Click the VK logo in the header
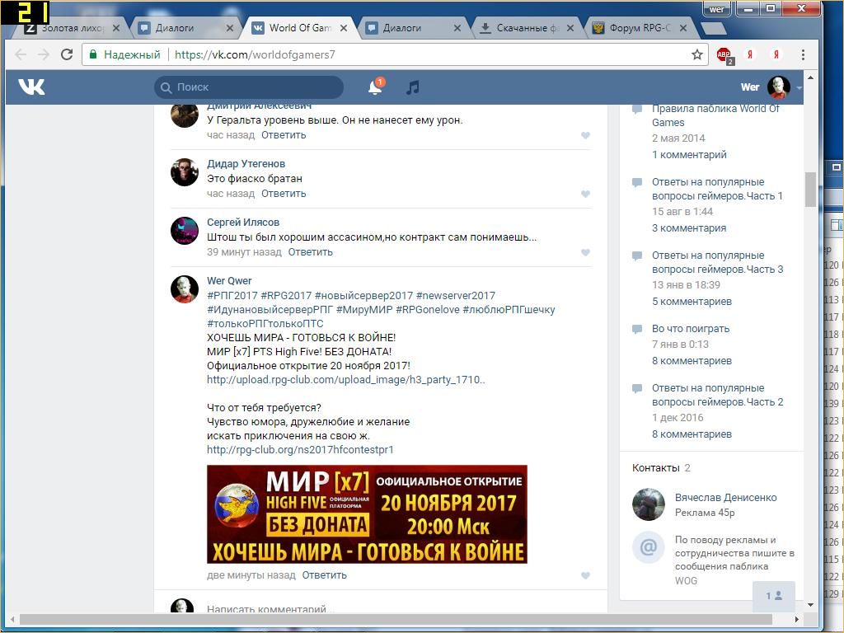This screenshot has height=633, width=844. point(31,87)
